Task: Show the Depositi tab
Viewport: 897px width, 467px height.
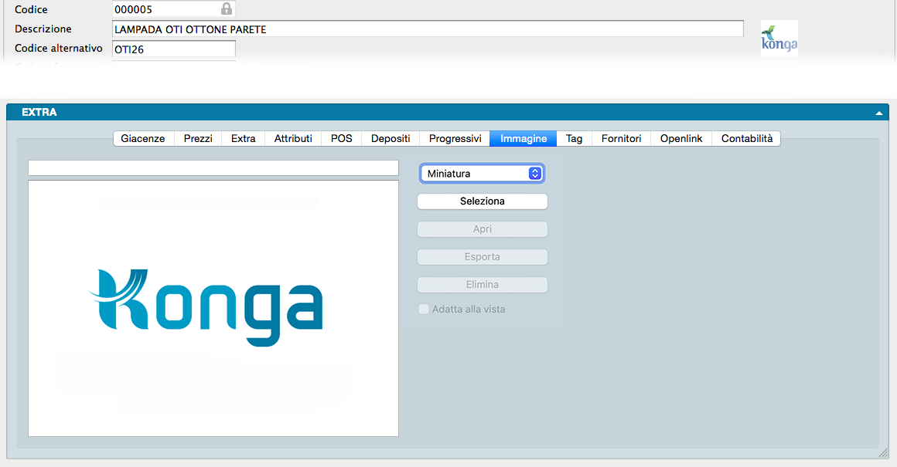Action: point(391,139)
